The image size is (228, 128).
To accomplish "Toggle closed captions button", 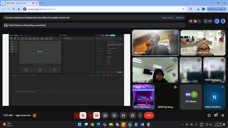I will 123,115.
